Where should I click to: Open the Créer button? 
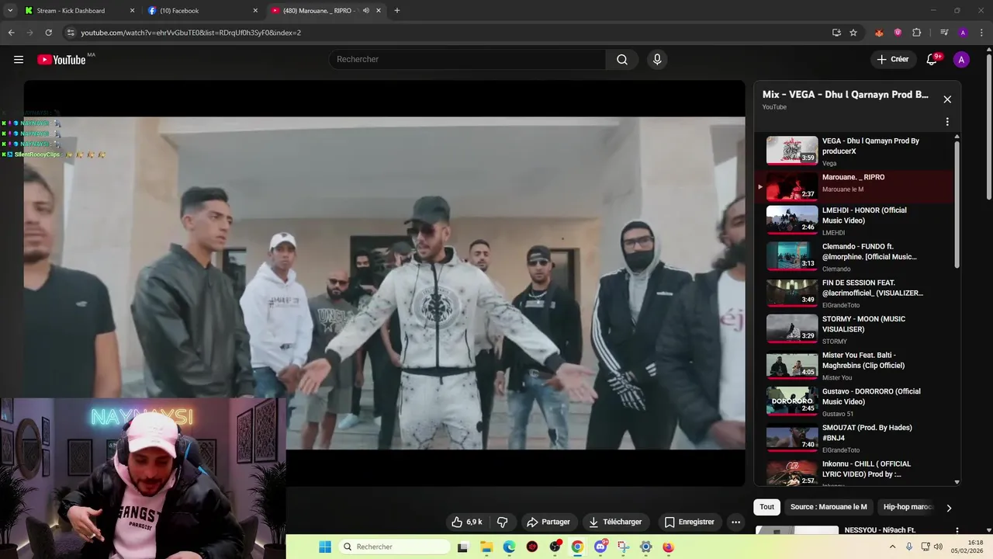coord(893,60)
